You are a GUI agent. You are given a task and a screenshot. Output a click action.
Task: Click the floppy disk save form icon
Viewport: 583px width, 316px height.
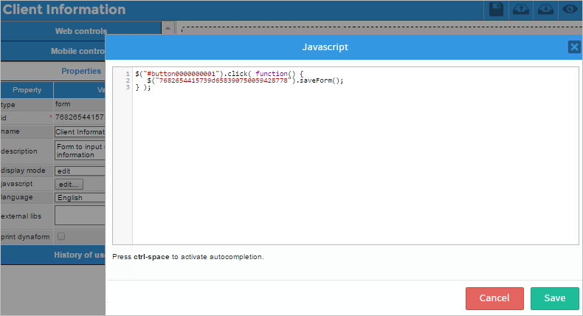(x=497, y=10)
